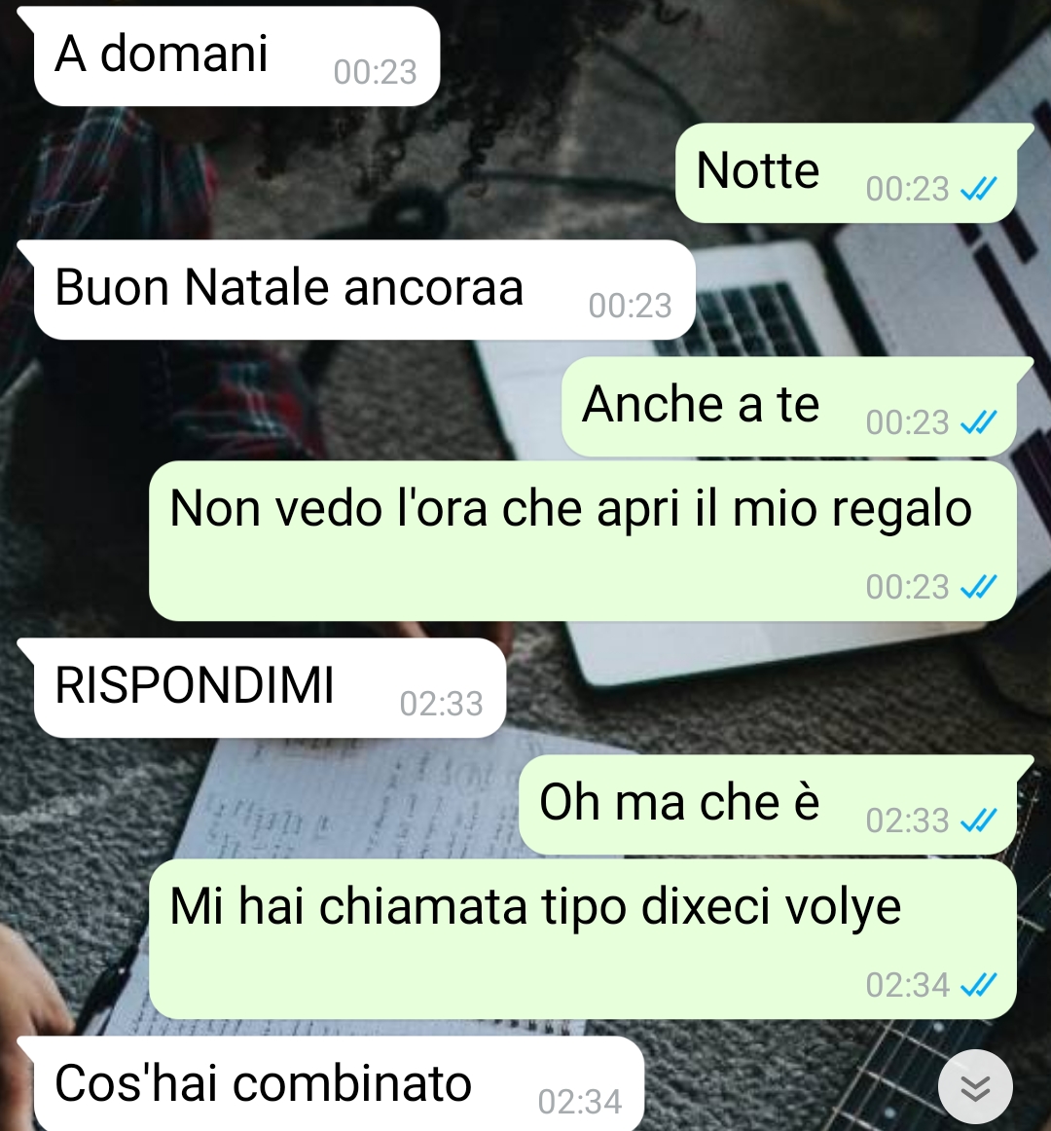
Task: Click the 02:33 timestamp on 'RISPONDIMI'
Action: [x=442, y=704]
